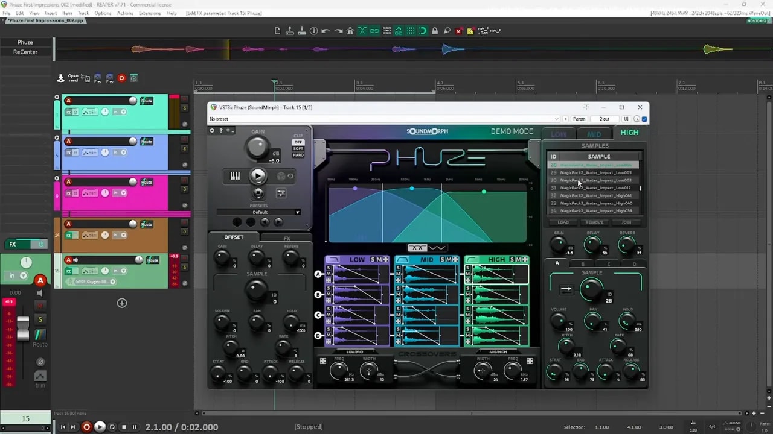773x434 pixels.
Task: Set clip mode to SOFT
Action: coord(298,148)
